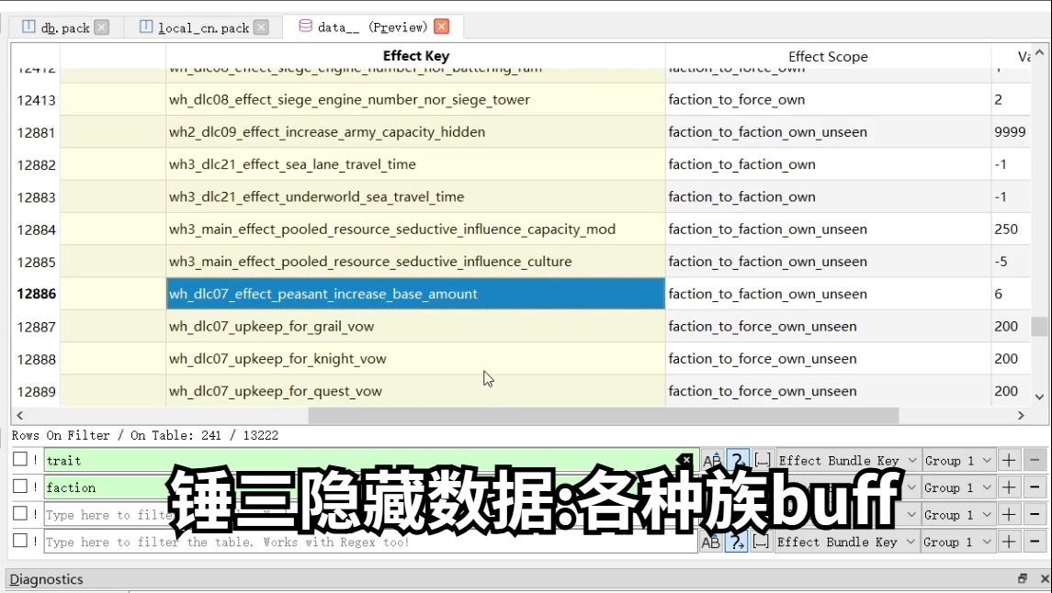Open Effect Bundle Key column dropdown on trait row
The height and width of the screenshot is (593, 1052).
847,460
